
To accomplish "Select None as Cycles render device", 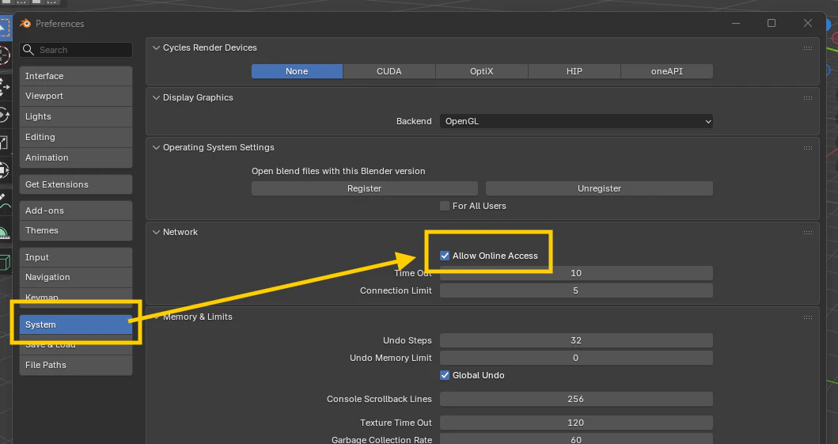I will pos(298,71).
